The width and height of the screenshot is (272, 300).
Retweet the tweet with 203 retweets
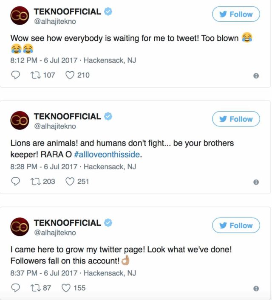point(36,181)
